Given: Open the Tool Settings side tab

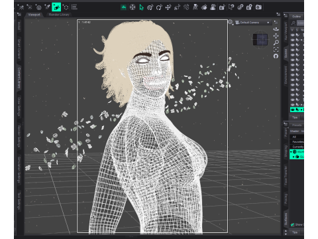Looking at the screenshot, I should 19,201.
